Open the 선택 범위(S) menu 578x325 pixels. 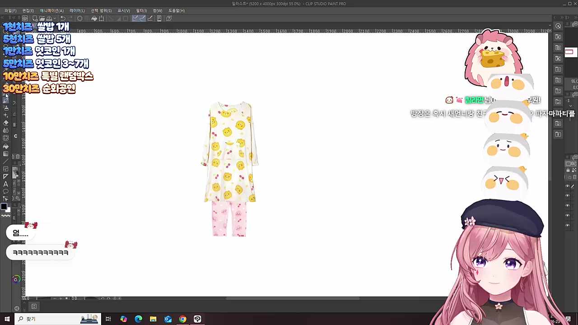tap(101, 10)
